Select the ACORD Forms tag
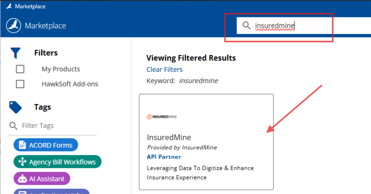371x194 pixels. tap(46, 145)
